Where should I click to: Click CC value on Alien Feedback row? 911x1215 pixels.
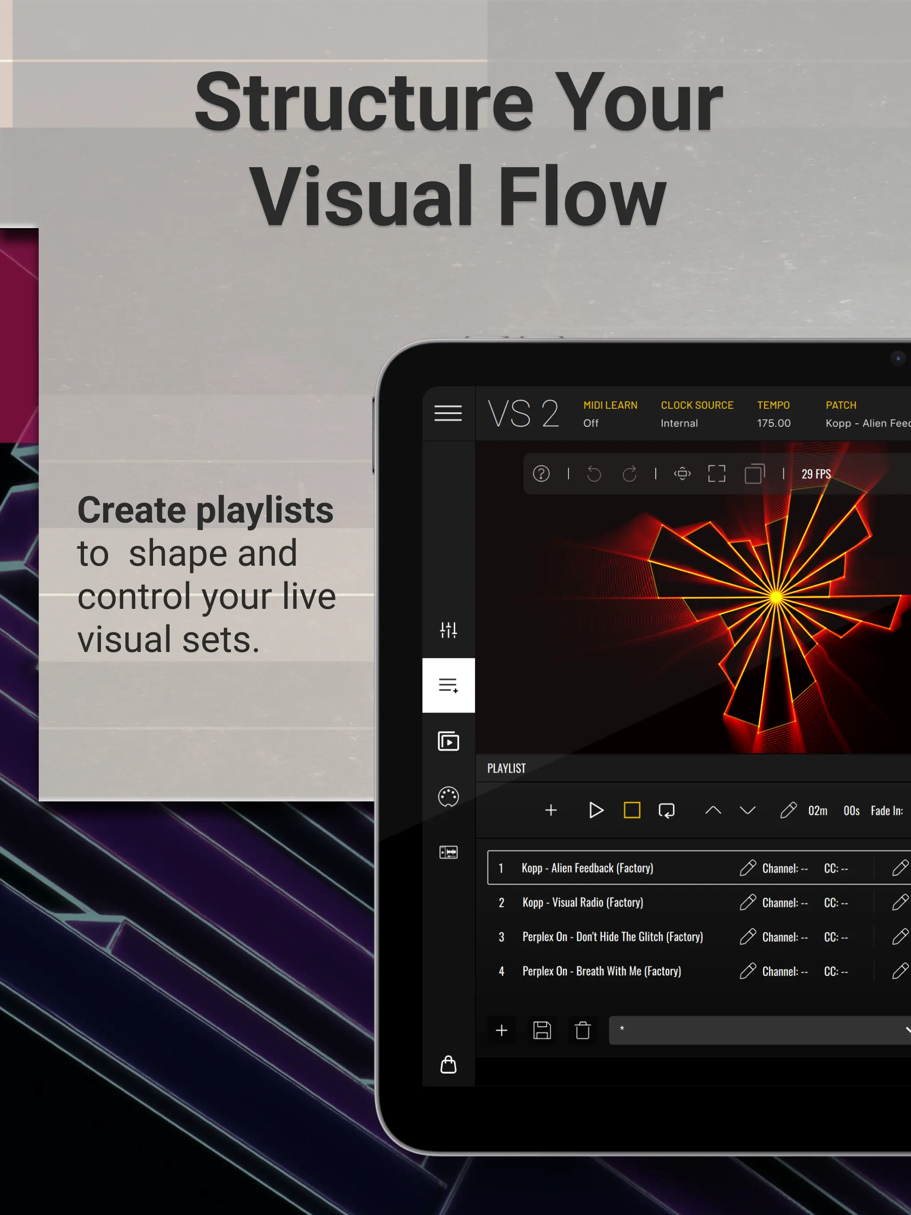(836, 869)
